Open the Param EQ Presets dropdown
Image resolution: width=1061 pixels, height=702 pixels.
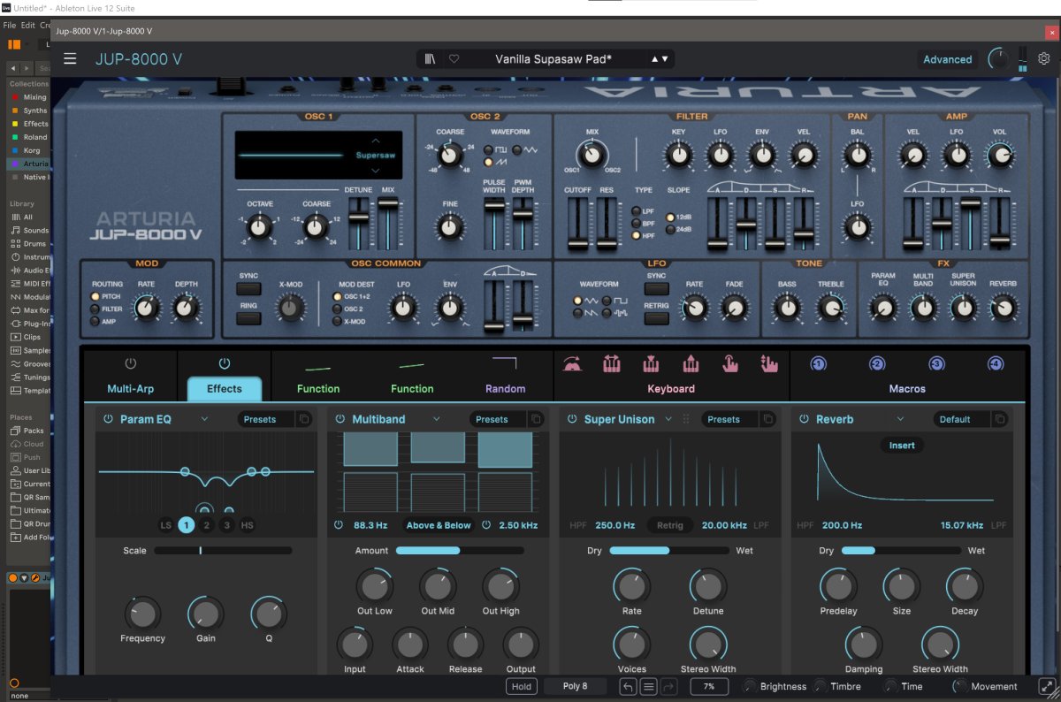[265, 419]
